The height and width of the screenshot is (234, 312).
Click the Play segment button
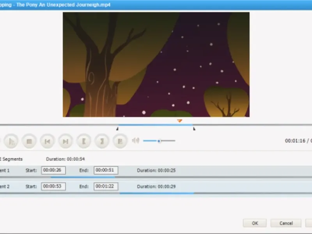(11, 142)
